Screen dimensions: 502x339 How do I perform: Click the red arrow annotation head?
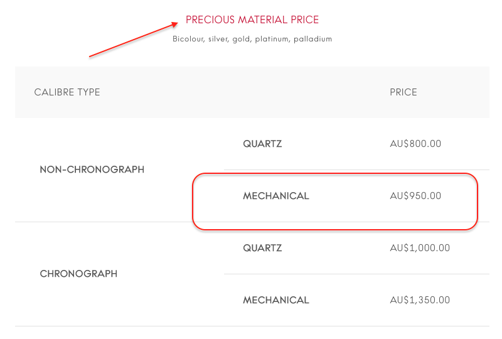(x=174, y=24)
